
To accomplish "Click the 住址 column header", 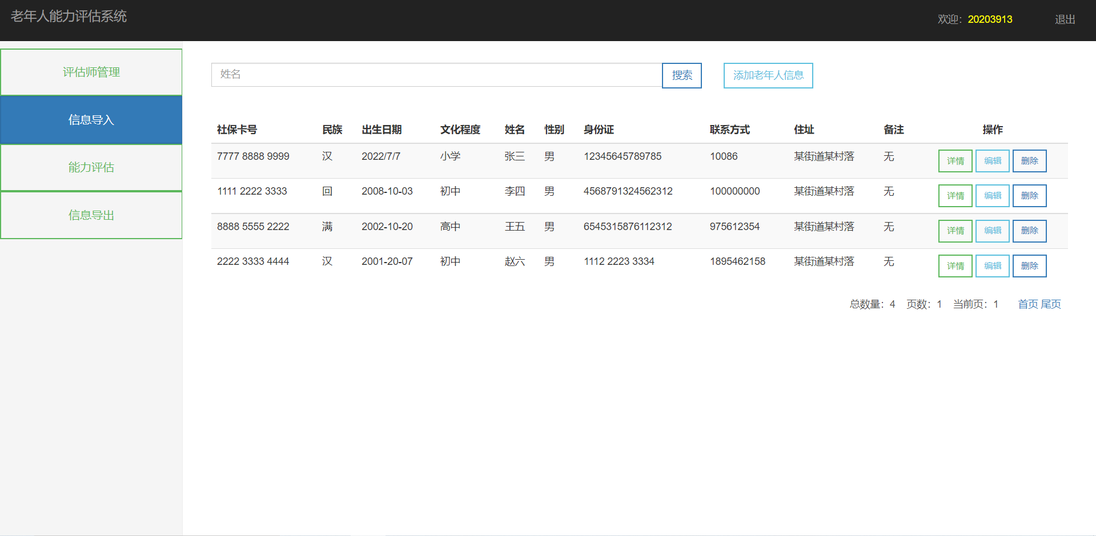I will point(804,130).
